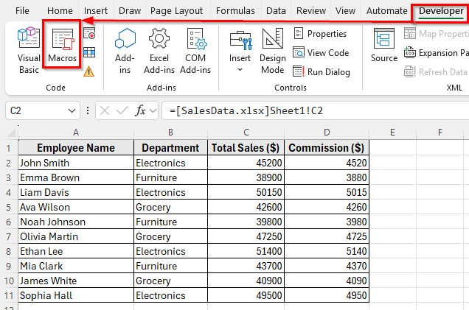Open Excel Add-ins manager

[159, 50]
